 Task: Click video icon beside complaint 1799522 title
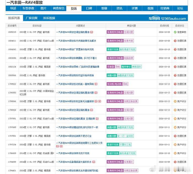point(96,84)
